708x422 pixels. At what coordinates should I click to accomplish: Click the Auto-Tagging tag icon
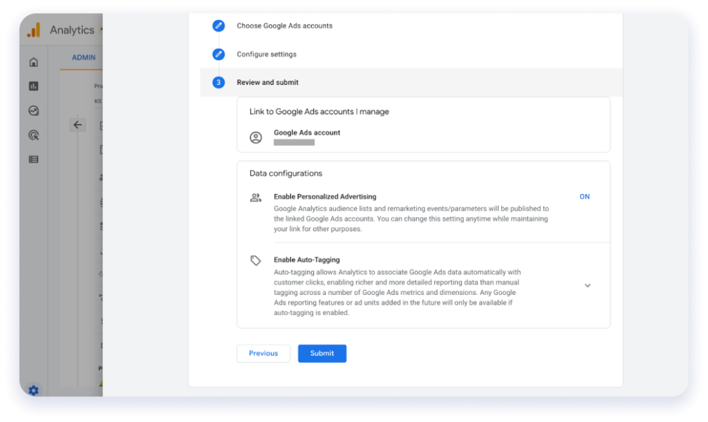click(256, 260)
